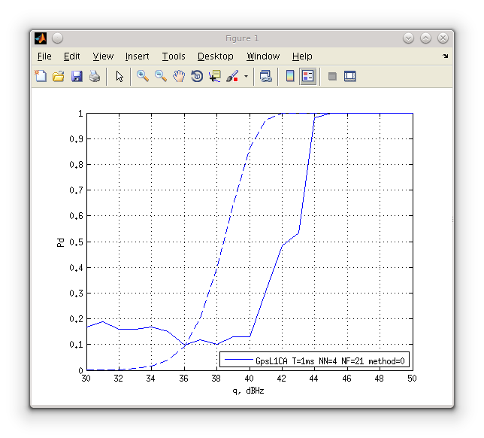This screenshot has width=484, height=438.
Task: Click the Link Plot toolbar button
Action: click(x=265, y=76)
